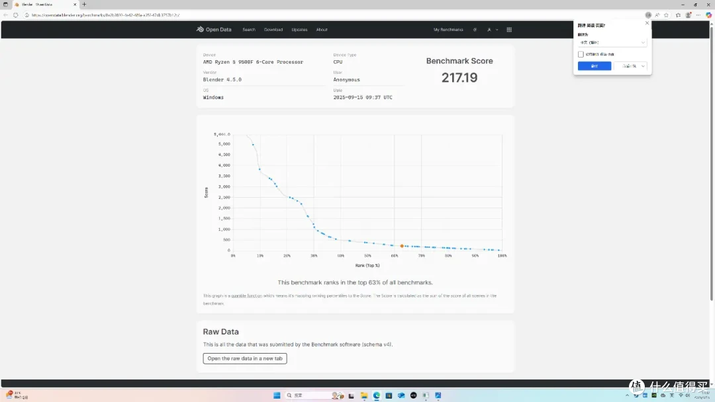Screen dimensions: 715x402
Task: Open Outlook from the taskbar
Action: coord(401,395)
